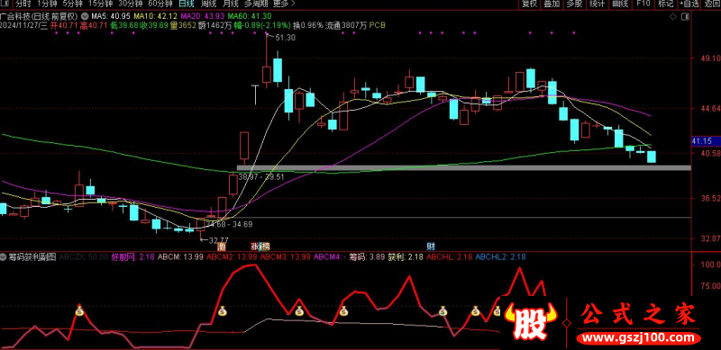Click the first money bag signal icon

click(x=79, y=311)
